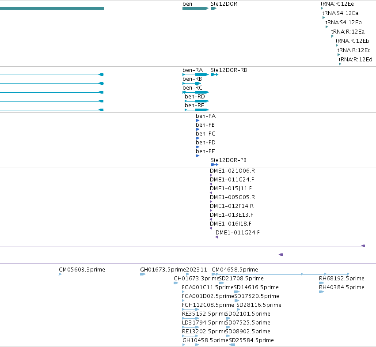This screenshot has width=376, height=347.
Task: Select the RH68192.5prime EST label
Action: 342,279
